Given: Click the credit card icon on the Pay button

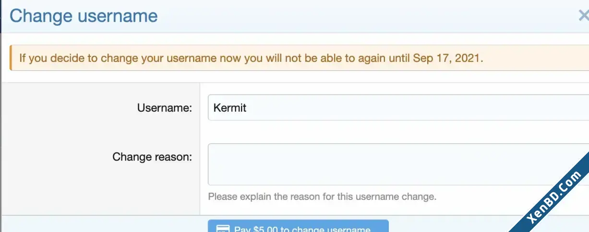Looking at the screenshot, I should 222,229.
